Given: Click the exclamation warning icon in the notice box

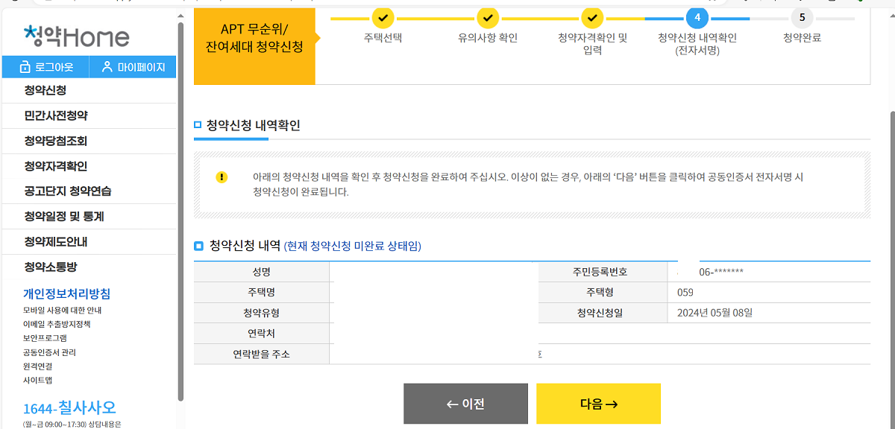Looking at the screenshot, I should pos(220,179).
